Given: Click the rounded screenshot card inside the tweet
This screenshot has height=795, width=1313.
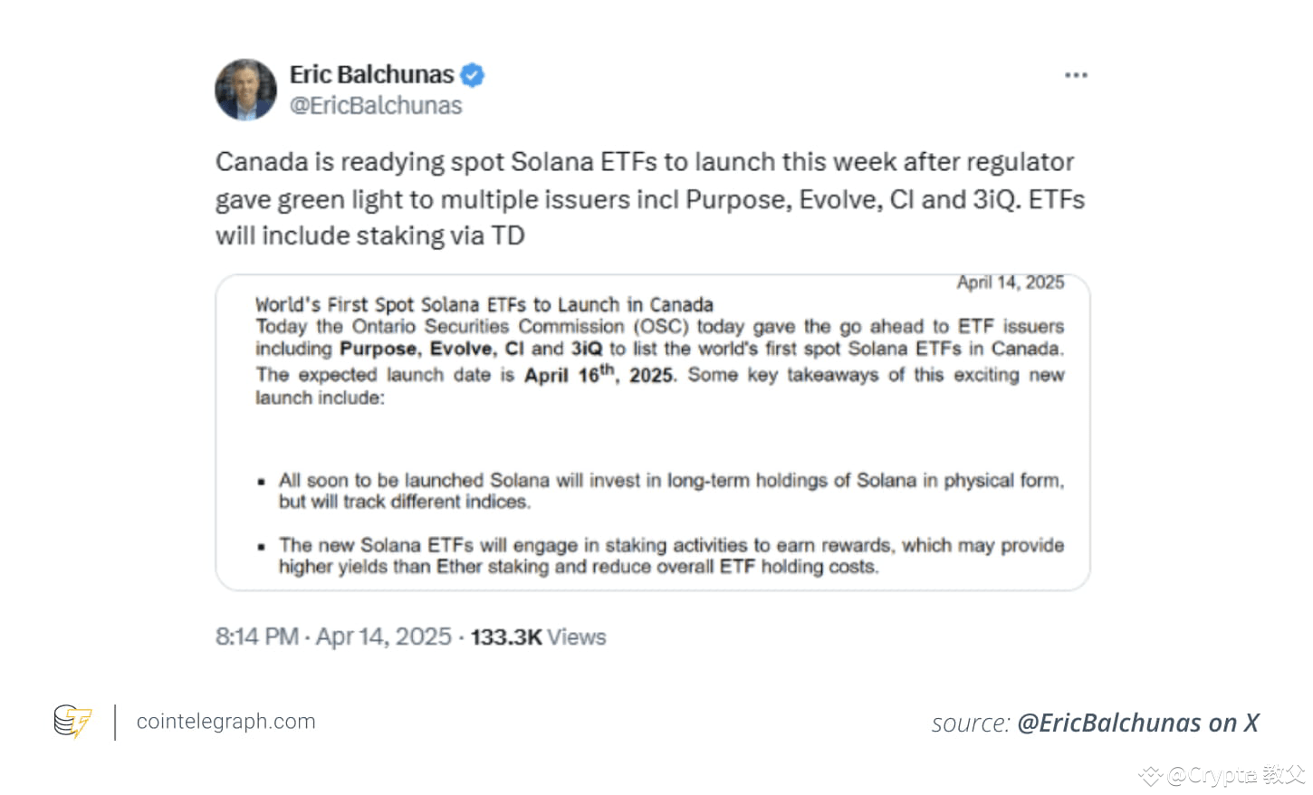Looking at the screenshot, I should [652, 430].
